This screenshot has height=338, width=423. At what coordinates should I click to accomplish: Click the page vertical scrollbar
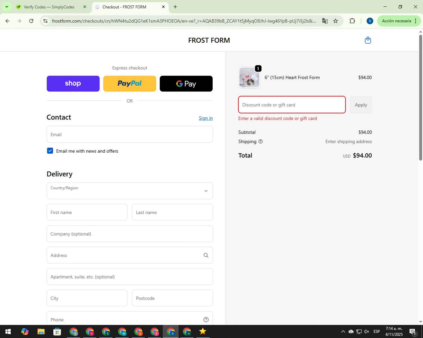click(x=420, y=97)
